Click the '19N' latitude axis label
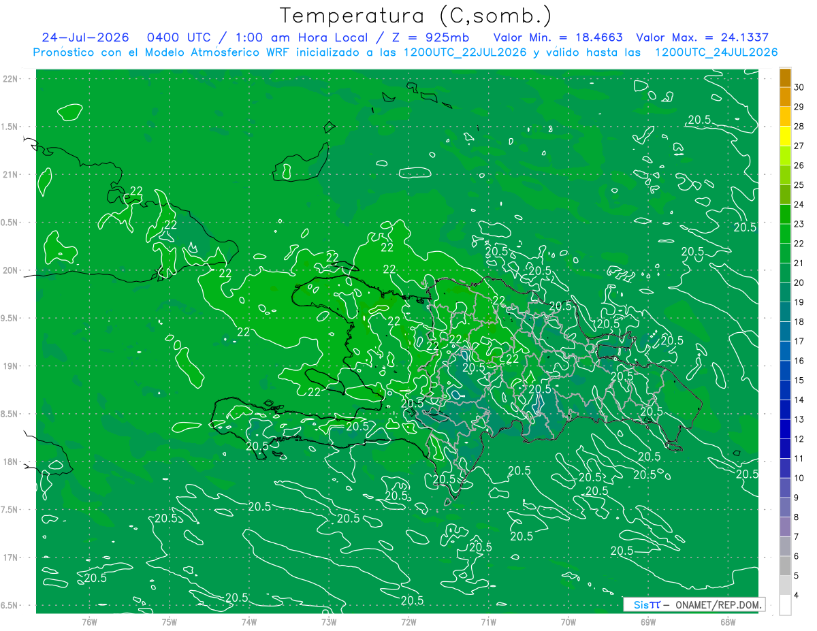Screen dimensions: 817x631 11,366
